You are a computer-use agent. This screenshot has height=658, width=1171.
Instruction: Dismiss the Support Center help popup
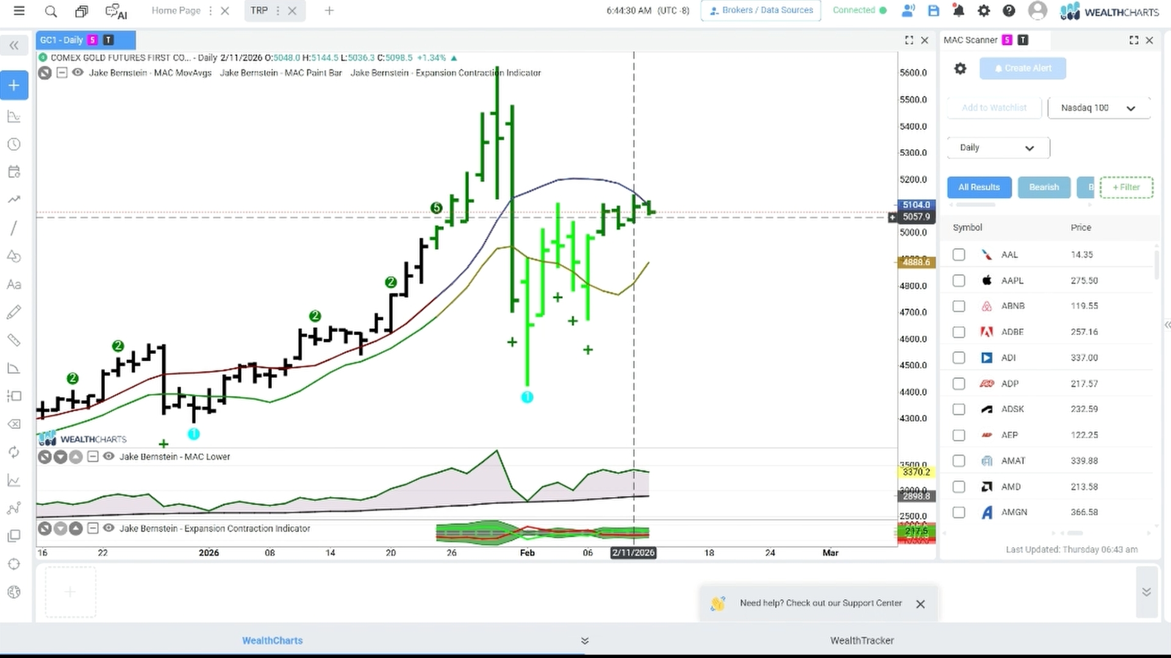(920, 604)
